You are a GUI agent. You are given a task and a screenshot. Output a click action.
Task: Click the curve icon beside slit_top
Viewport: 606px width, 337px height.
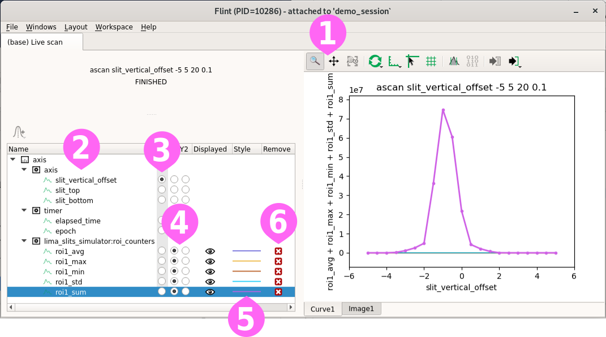(48, 190)
